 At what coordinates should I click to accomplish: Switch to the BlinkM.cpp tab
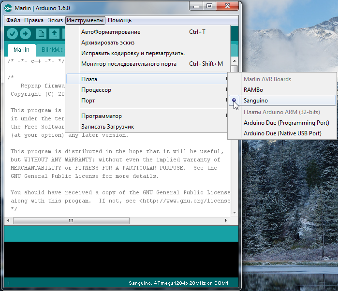52,50
